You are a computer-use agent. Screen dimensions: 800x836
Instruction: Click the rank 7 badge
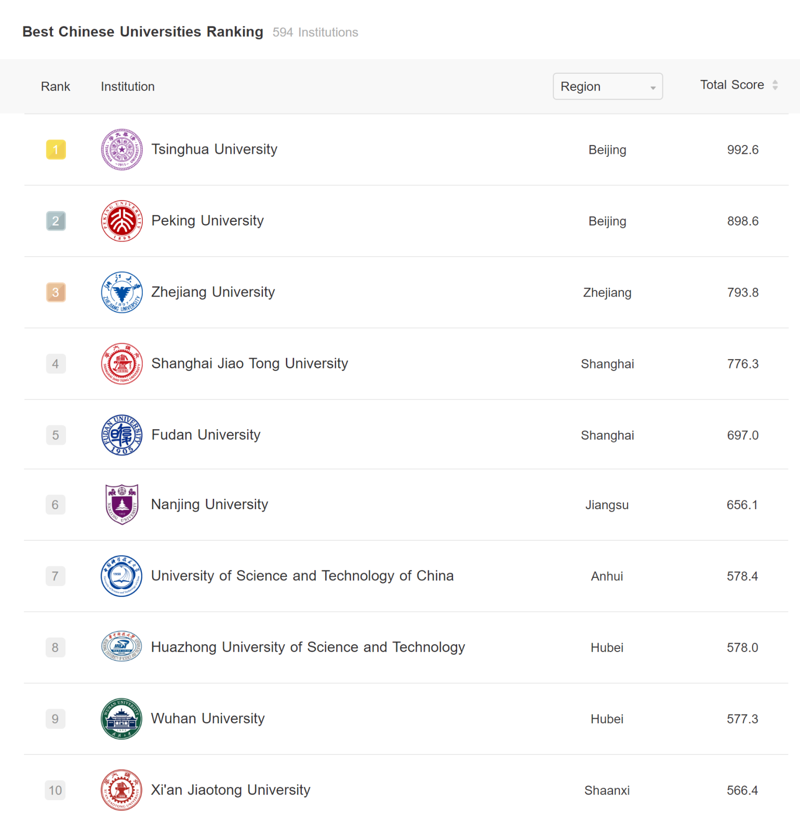pos(56,576)
